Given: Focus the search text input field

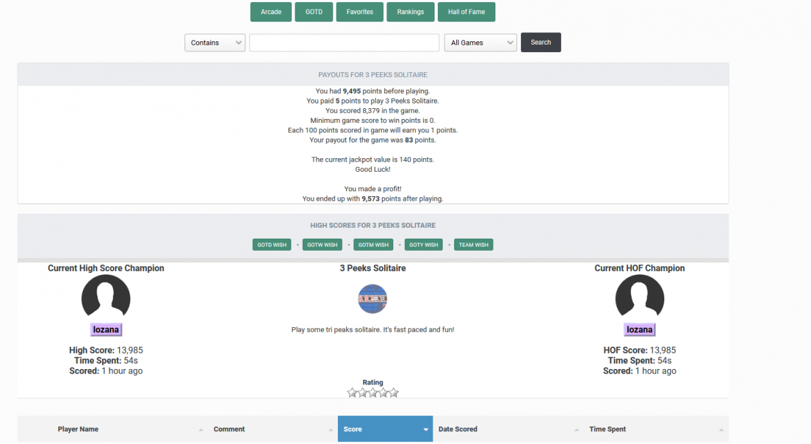Looking at the screenshot, I should [x=344, y=43].
